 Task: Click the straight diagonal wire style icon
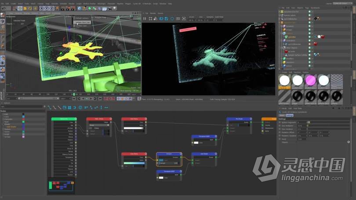click(59, 107)
